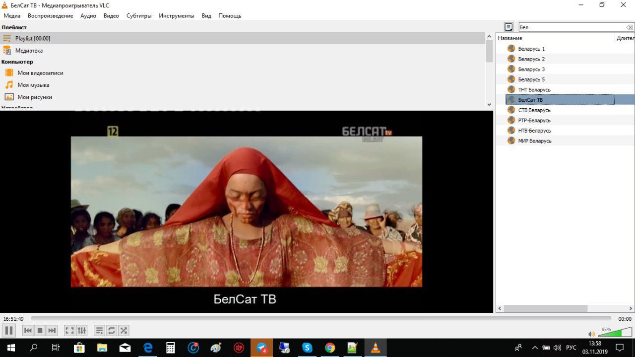
Task: Open the Медиа menu
Action: pos(12,16)
